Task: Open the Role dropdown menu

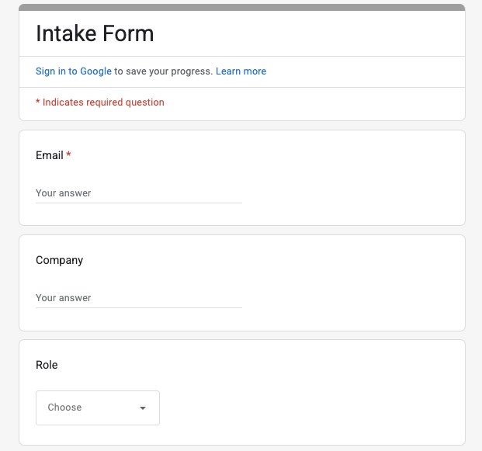Action: point(97,408)
